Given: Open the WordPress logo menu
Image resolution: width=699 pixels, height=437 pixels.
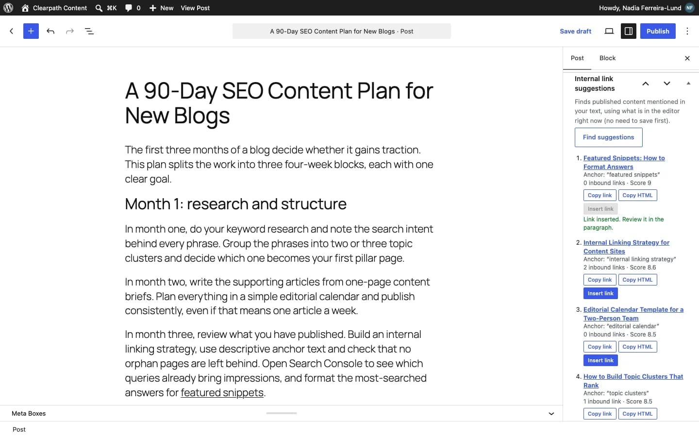Looking at the screenshot, I should pyautogui.click(x=8, y=8).
